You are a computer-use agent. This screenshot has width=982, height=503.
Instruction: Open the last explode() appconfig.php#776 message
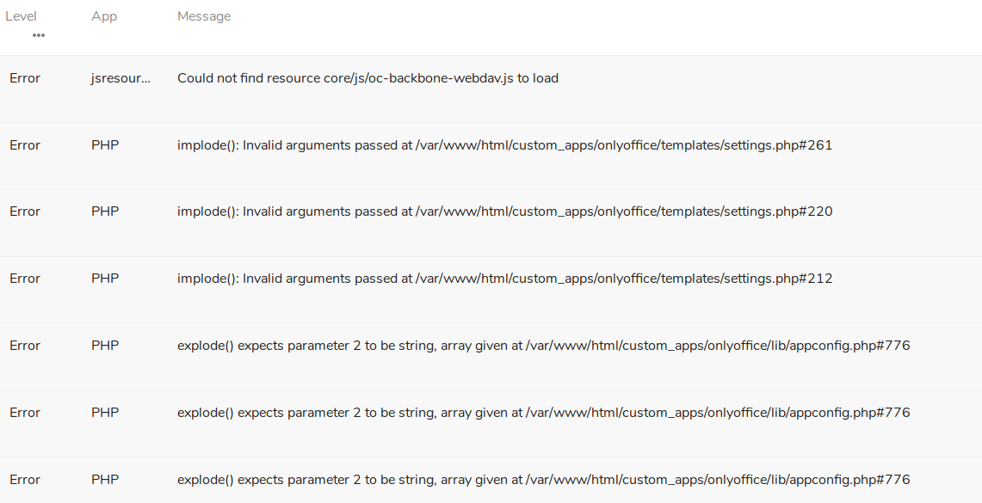(544, 479)
